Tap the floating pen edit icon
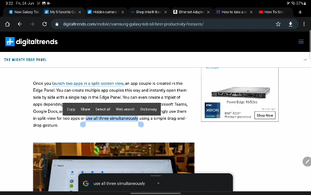 pos(307,162)
